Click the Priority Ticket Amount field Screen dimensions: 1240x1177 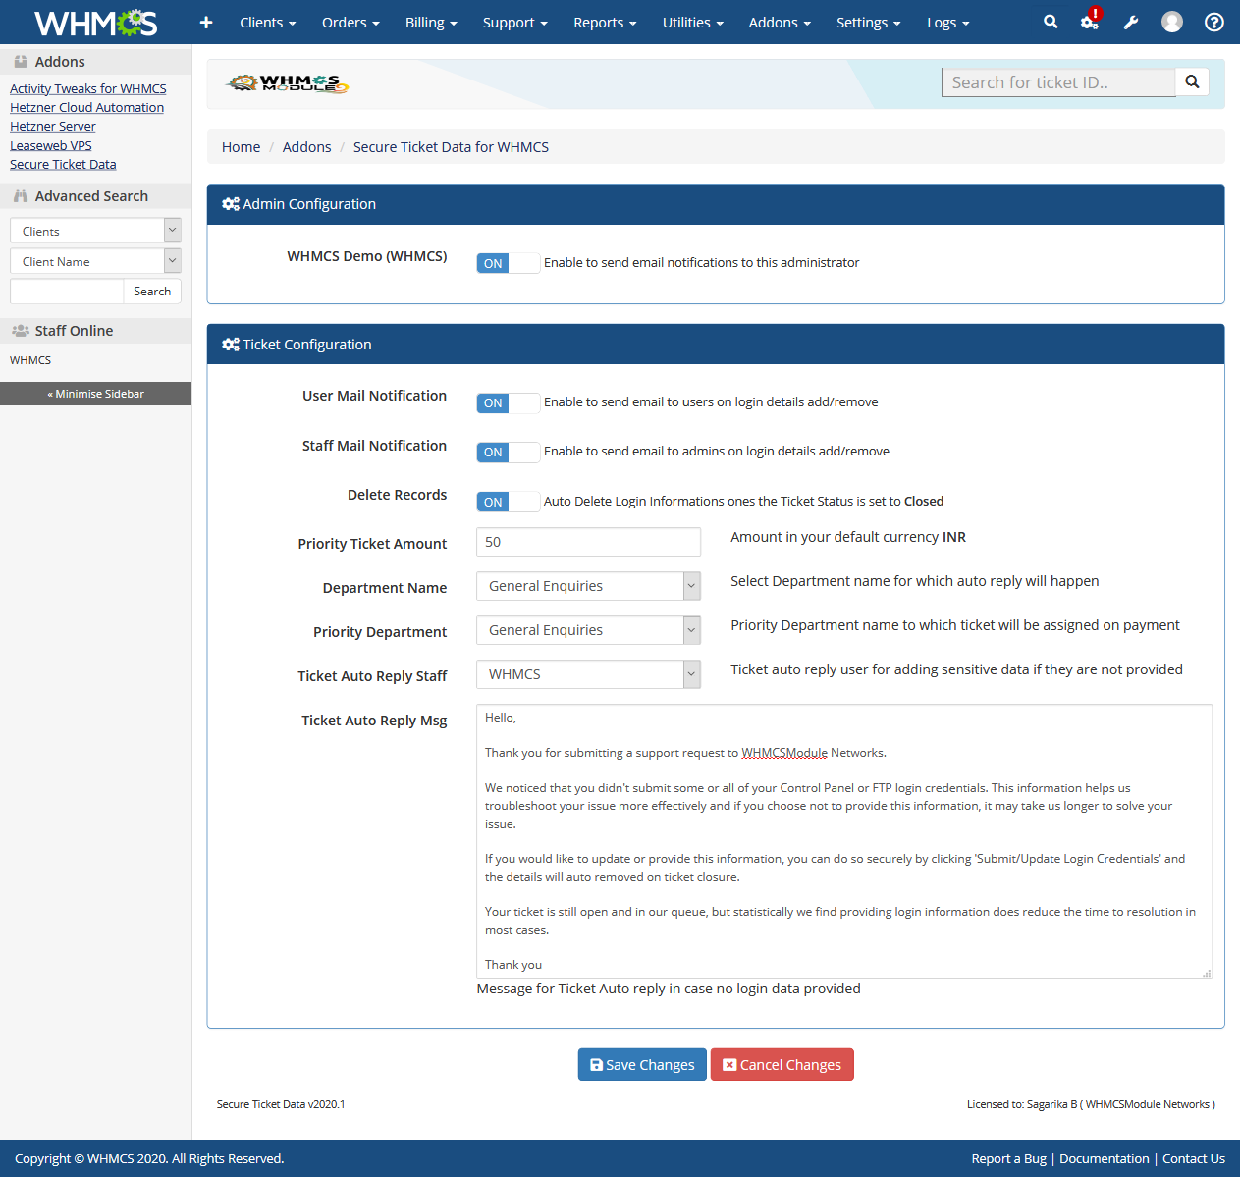pyautogui.click(x=588, y=542)
